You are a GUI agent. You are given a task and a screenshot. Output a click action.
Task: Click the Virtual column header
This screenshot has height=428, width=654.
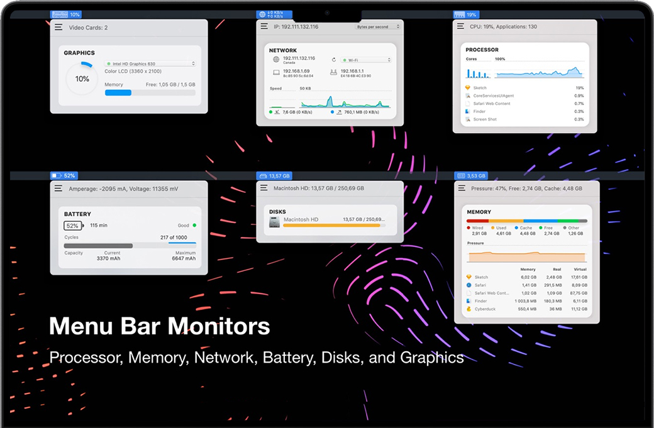pyautogui.click(x=580, y=269)
